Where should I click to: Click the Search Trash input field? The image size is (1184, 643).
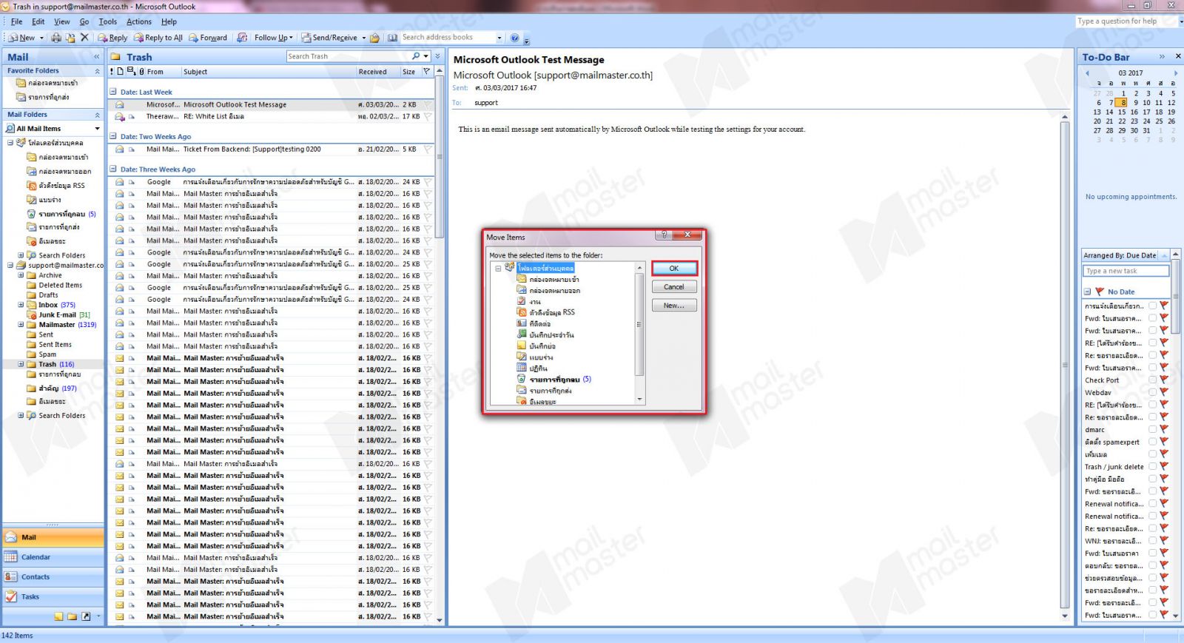[348, 56]
